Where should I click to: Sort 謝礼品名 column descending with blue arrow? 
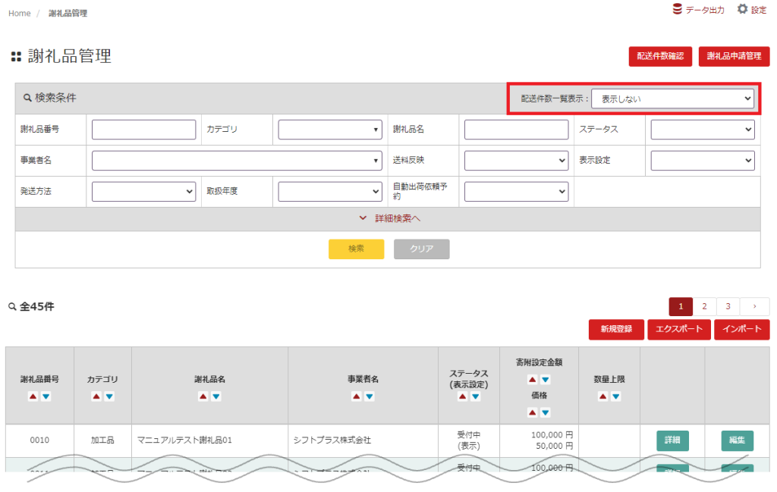(216, 396)
